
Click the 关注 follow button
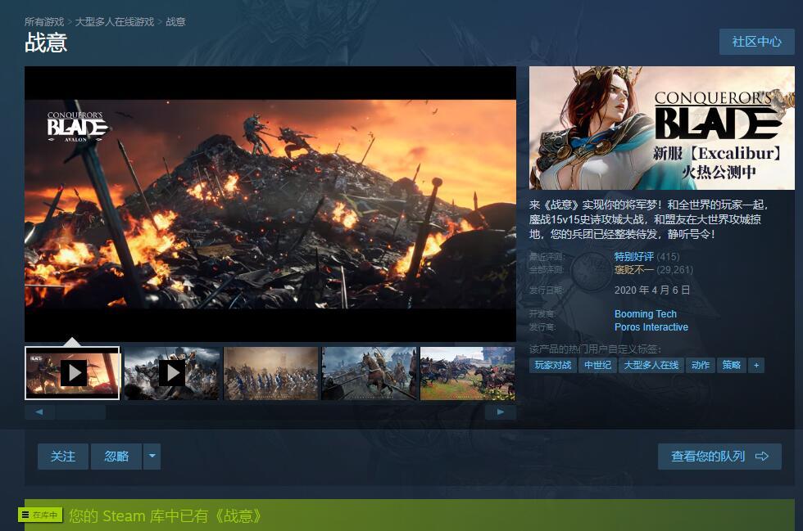63,457
